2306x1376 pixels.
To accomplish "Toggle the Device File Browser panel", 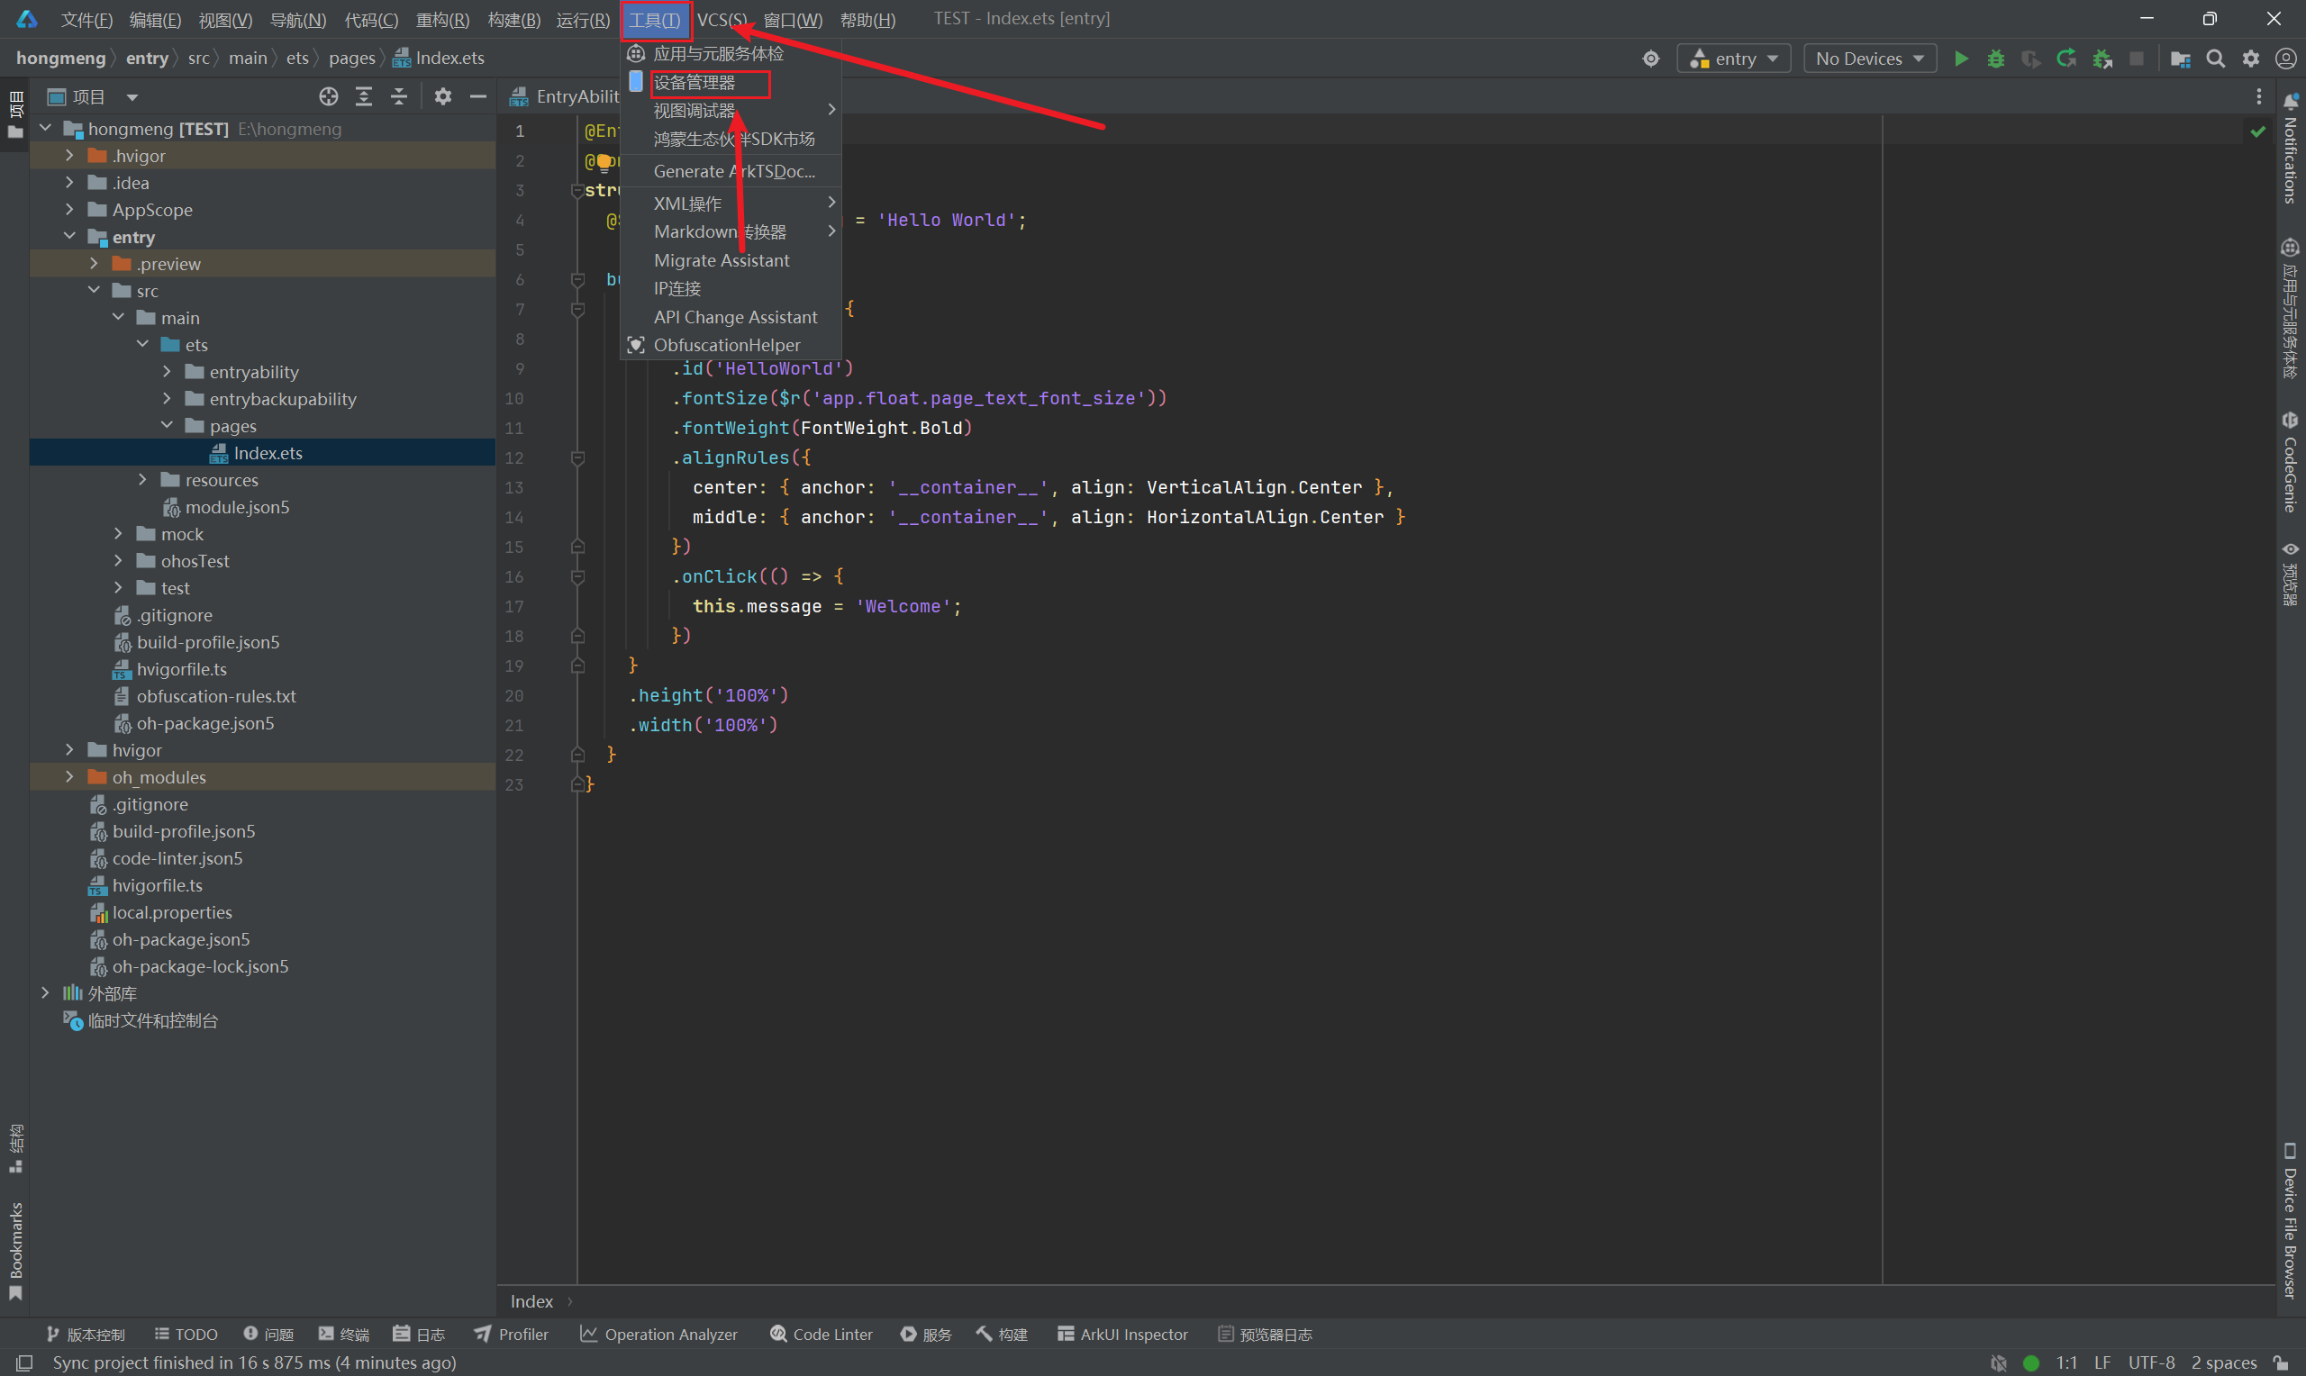I will click(2291, 1220).
